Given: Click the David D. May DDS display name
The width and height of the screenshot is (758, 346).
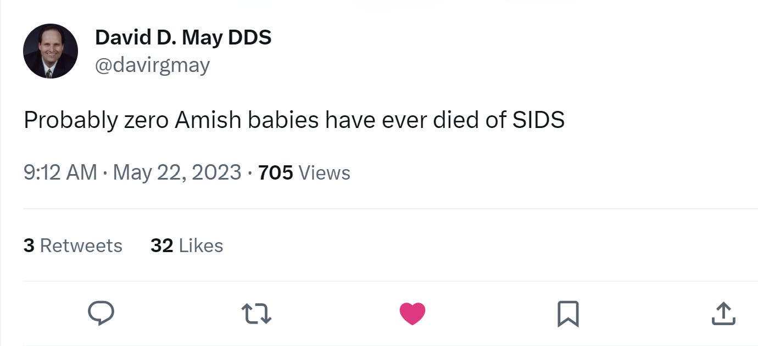Looking at the screenshot, I should click(183, 37).
